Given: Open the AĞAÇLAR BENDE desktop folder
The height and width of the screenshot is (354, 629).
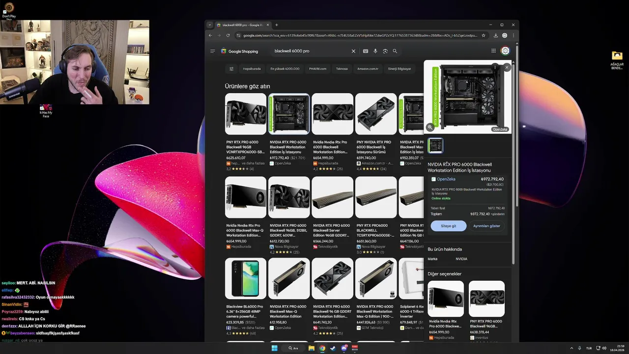Looking at the screenshot, I should [x=617, y=60].
